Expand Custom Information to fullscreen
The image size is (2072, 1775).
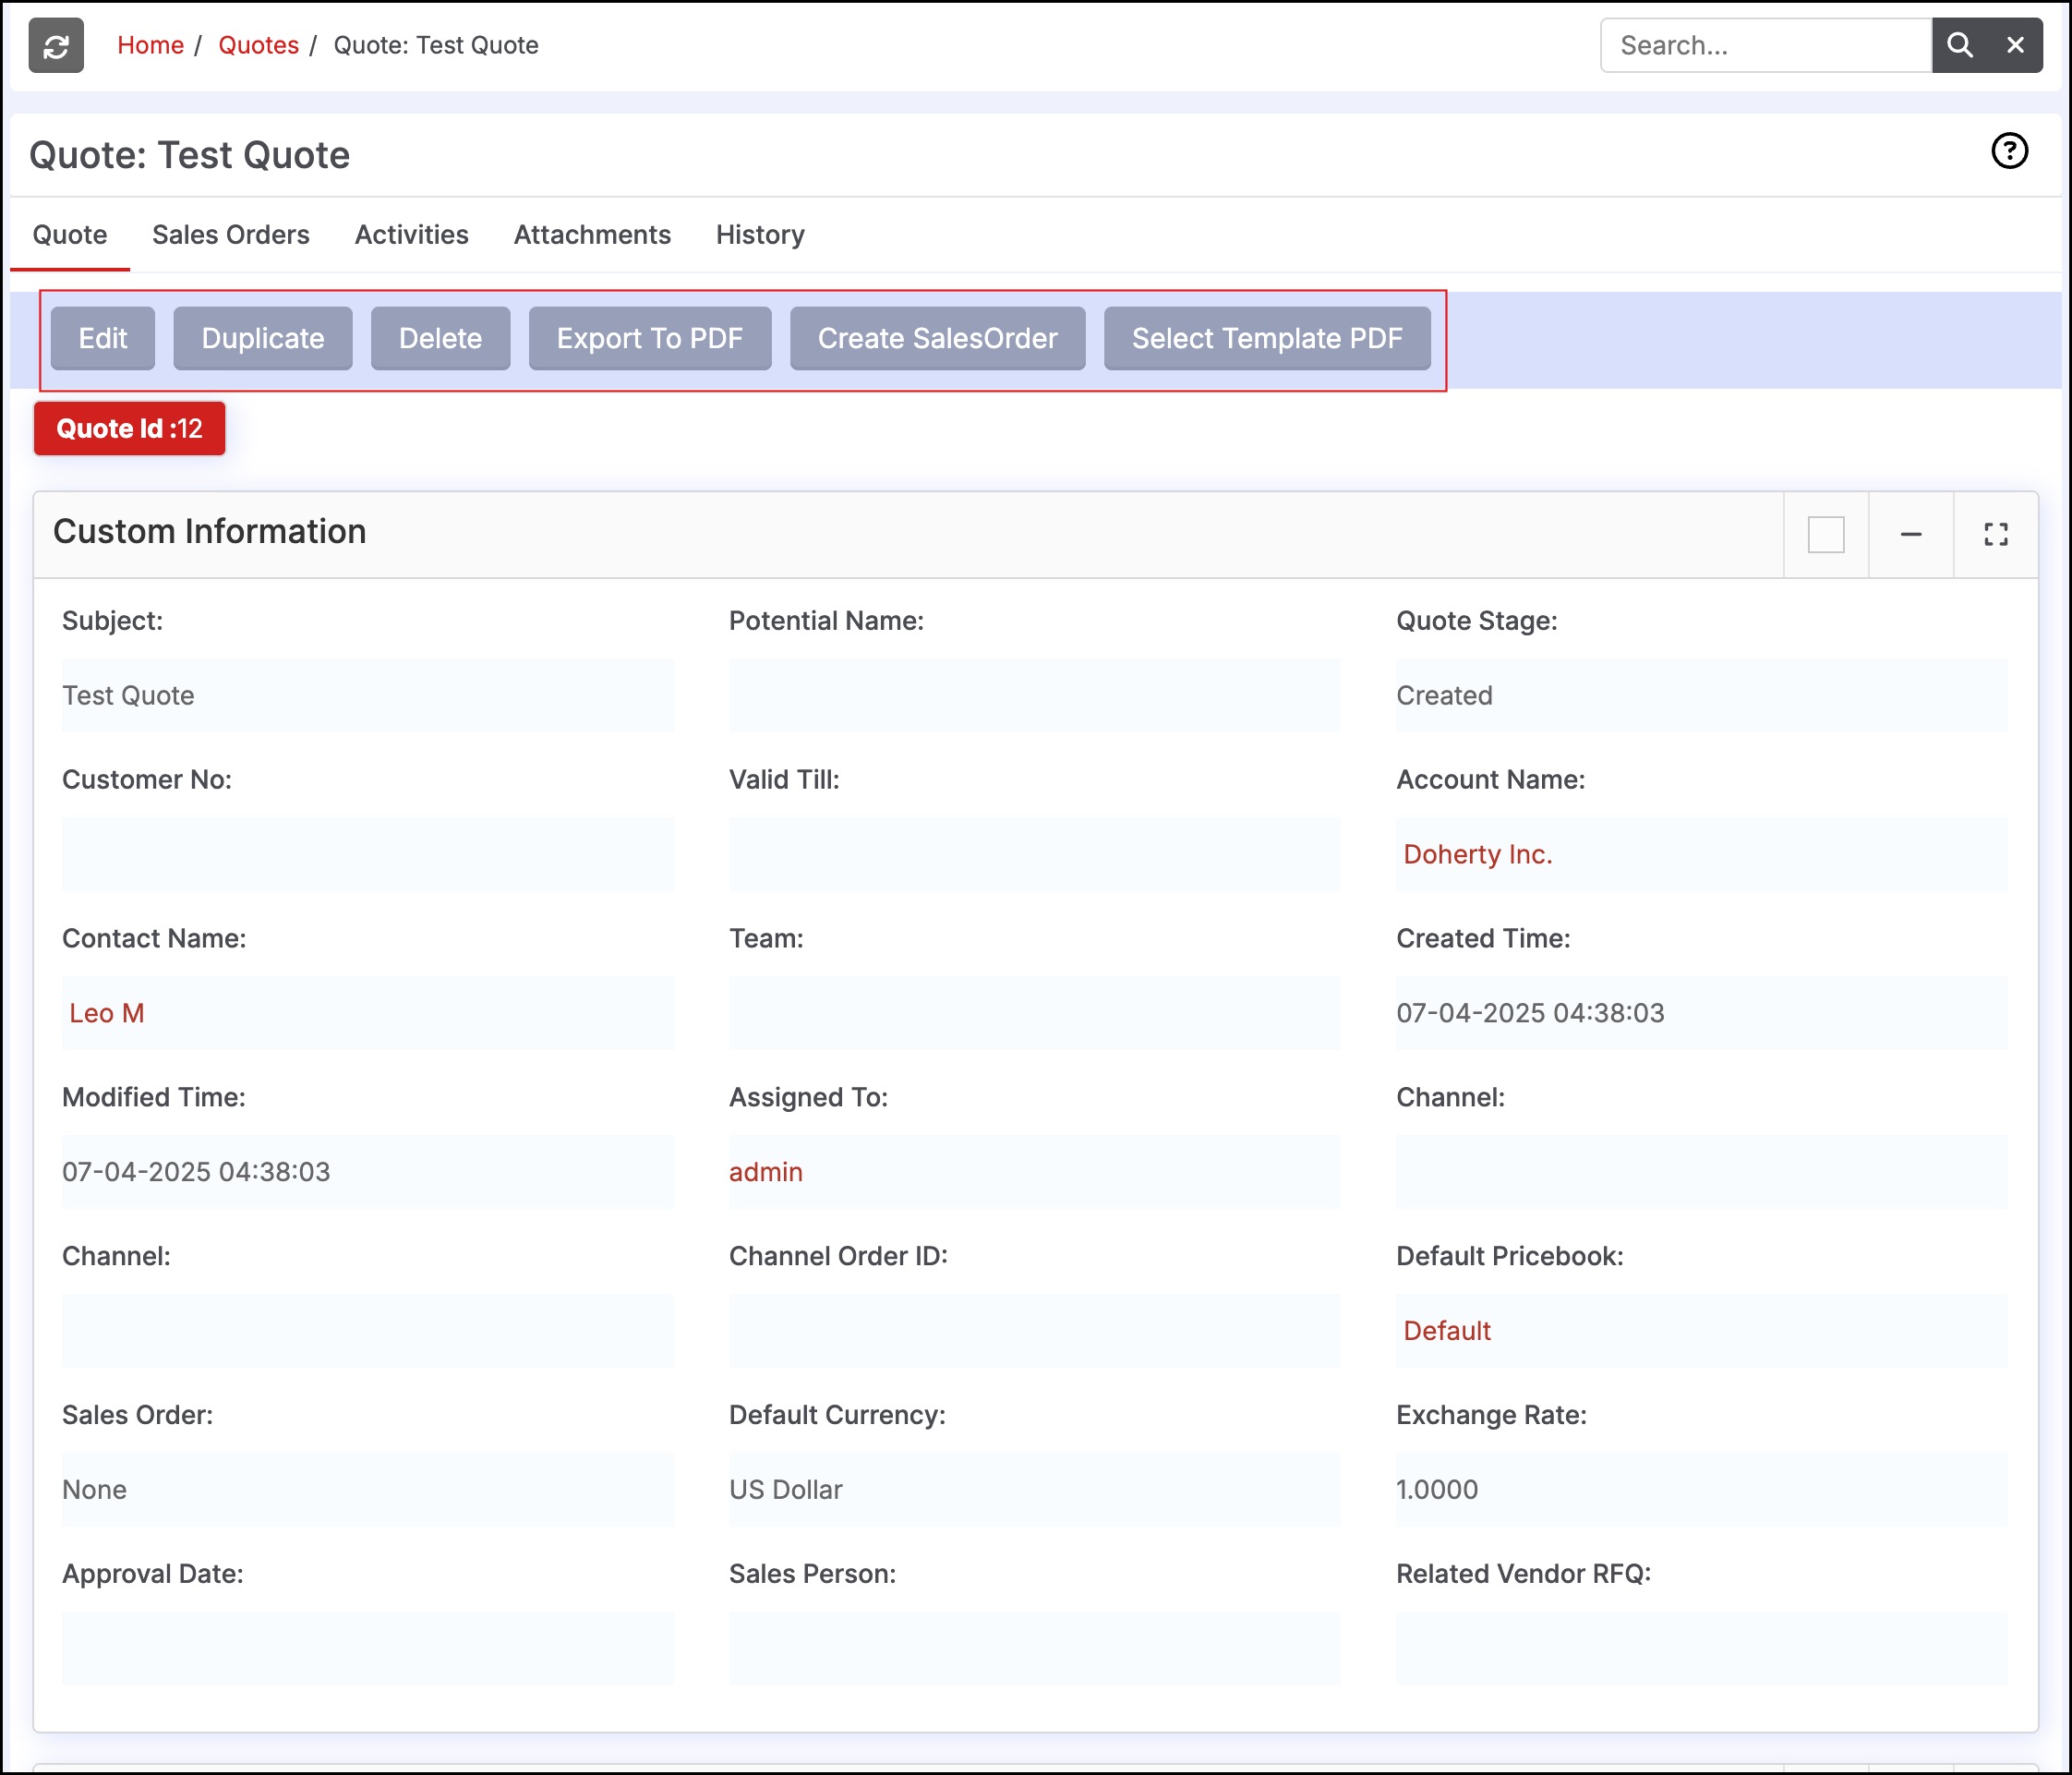(1995, 534)
